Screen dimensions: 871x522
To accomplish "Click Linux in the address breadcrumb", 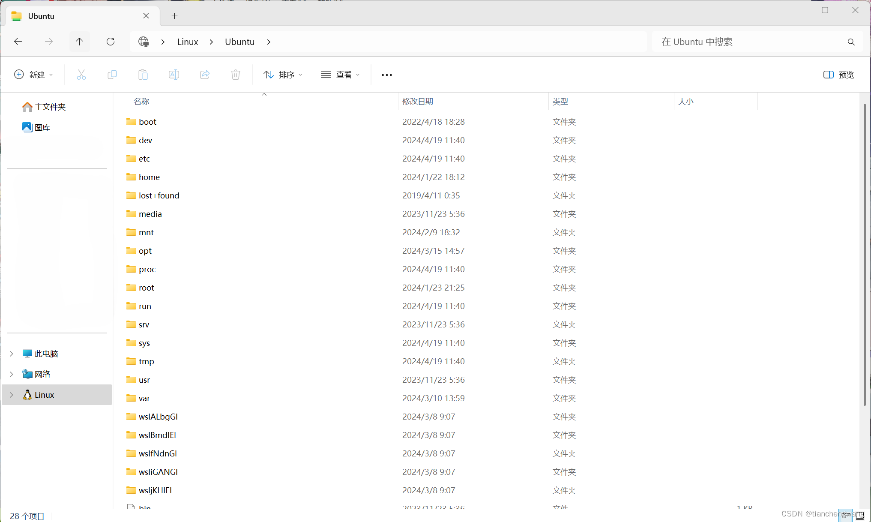I will click(188, 42).
